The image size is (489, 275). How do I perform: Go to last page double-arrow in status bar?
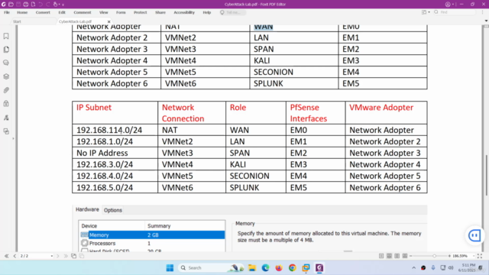[66, 256]
